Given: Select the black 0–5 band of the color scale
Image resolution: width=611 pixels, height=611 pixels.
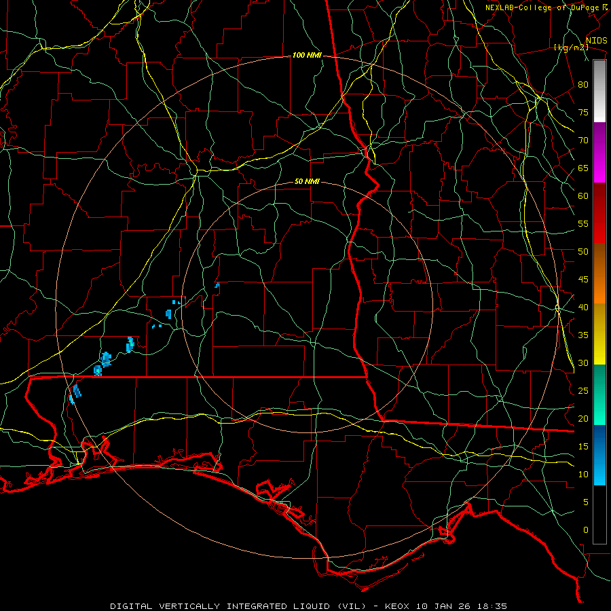Looking at the screenshot, I should point(599,515).
